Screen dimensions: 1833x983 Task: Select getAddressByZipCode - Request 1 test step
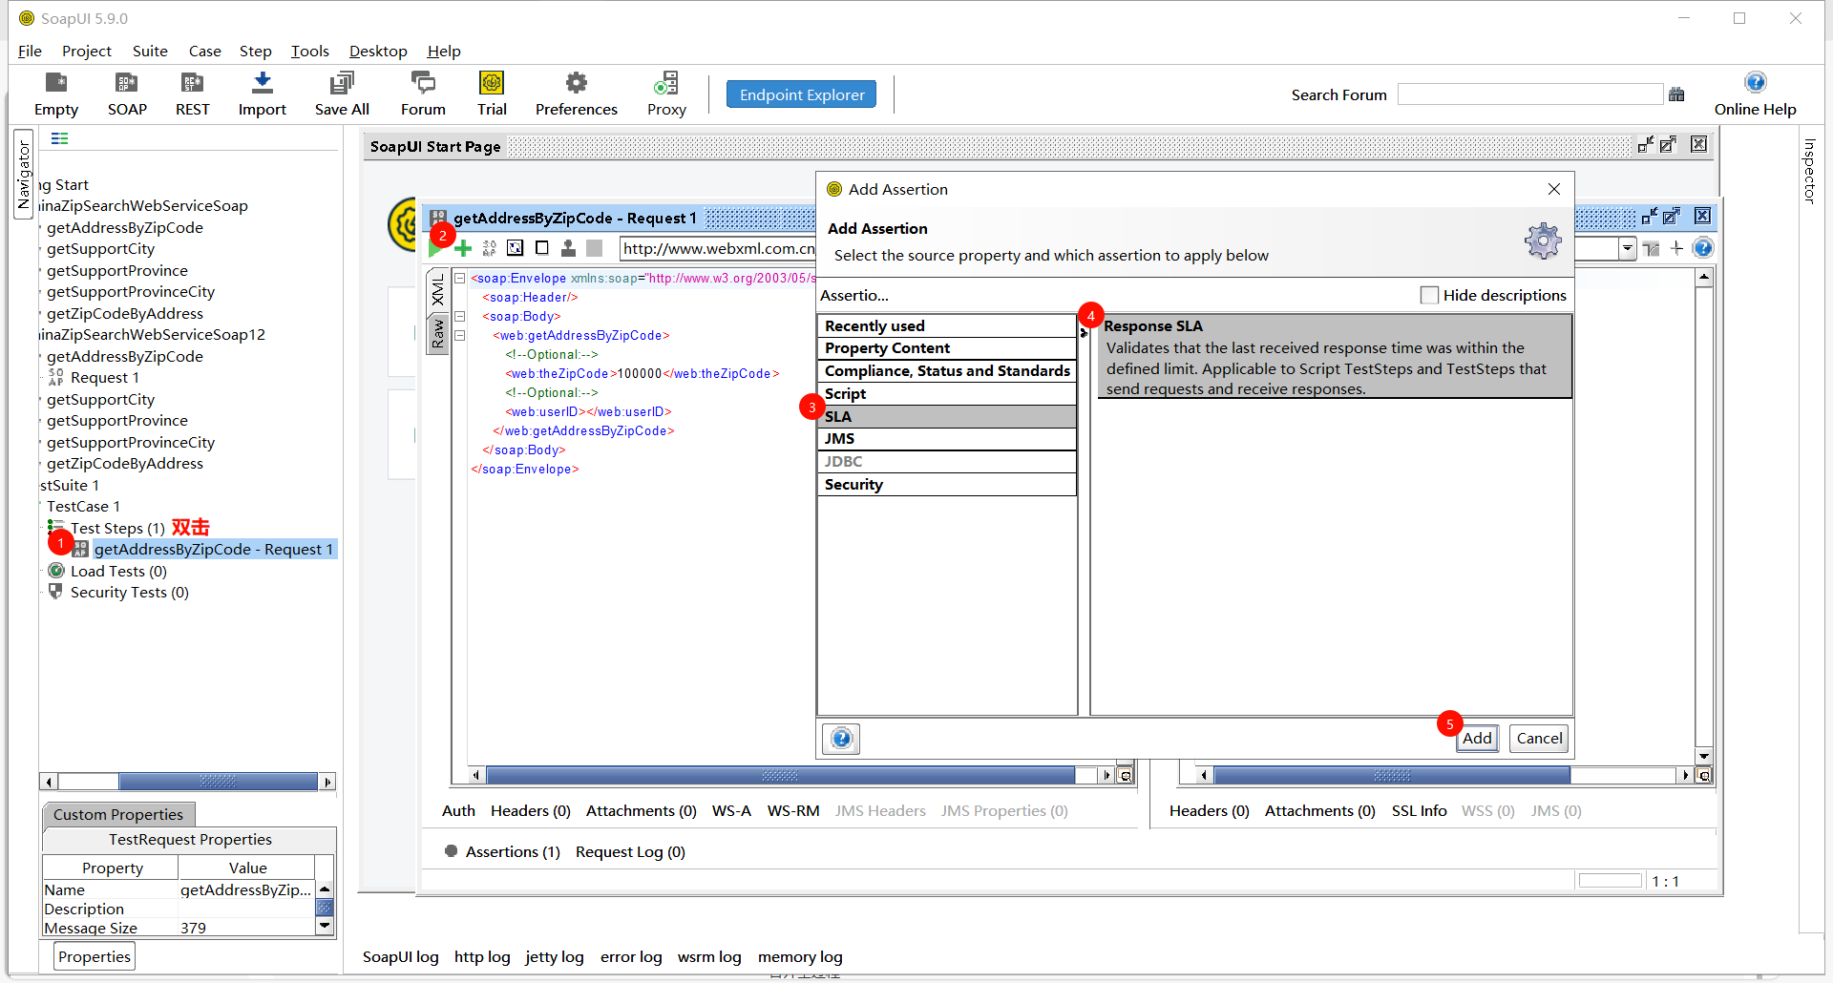(x=213, y=549)
